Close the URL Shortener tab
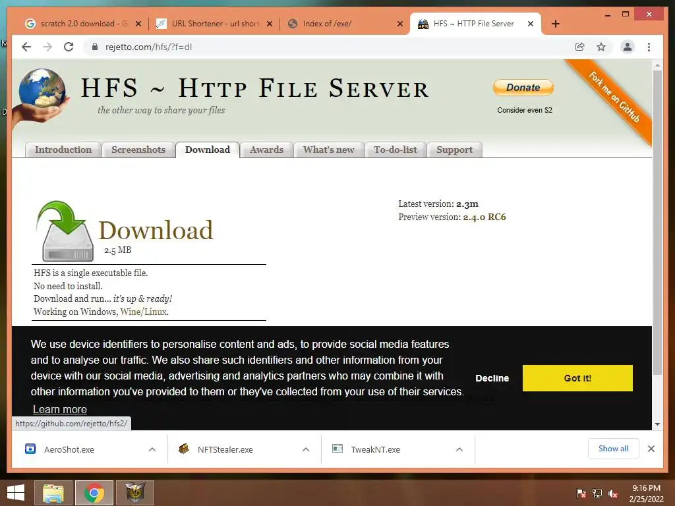 pos(270,24)
